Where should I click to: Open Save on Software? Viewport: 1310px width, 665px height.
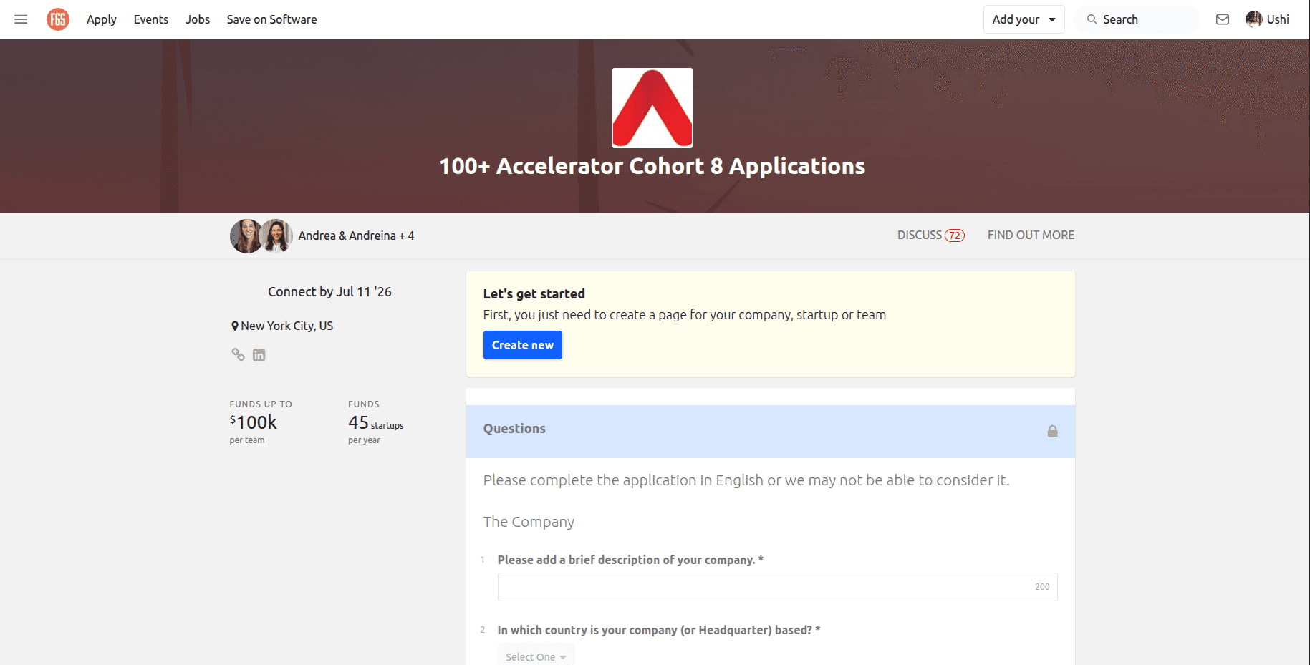[x=272, y=19]
